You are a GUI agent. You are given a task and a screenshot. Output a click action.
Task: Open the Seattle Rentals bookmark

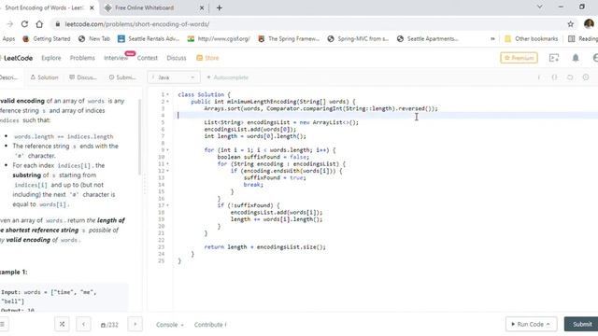tap(149, 39)
